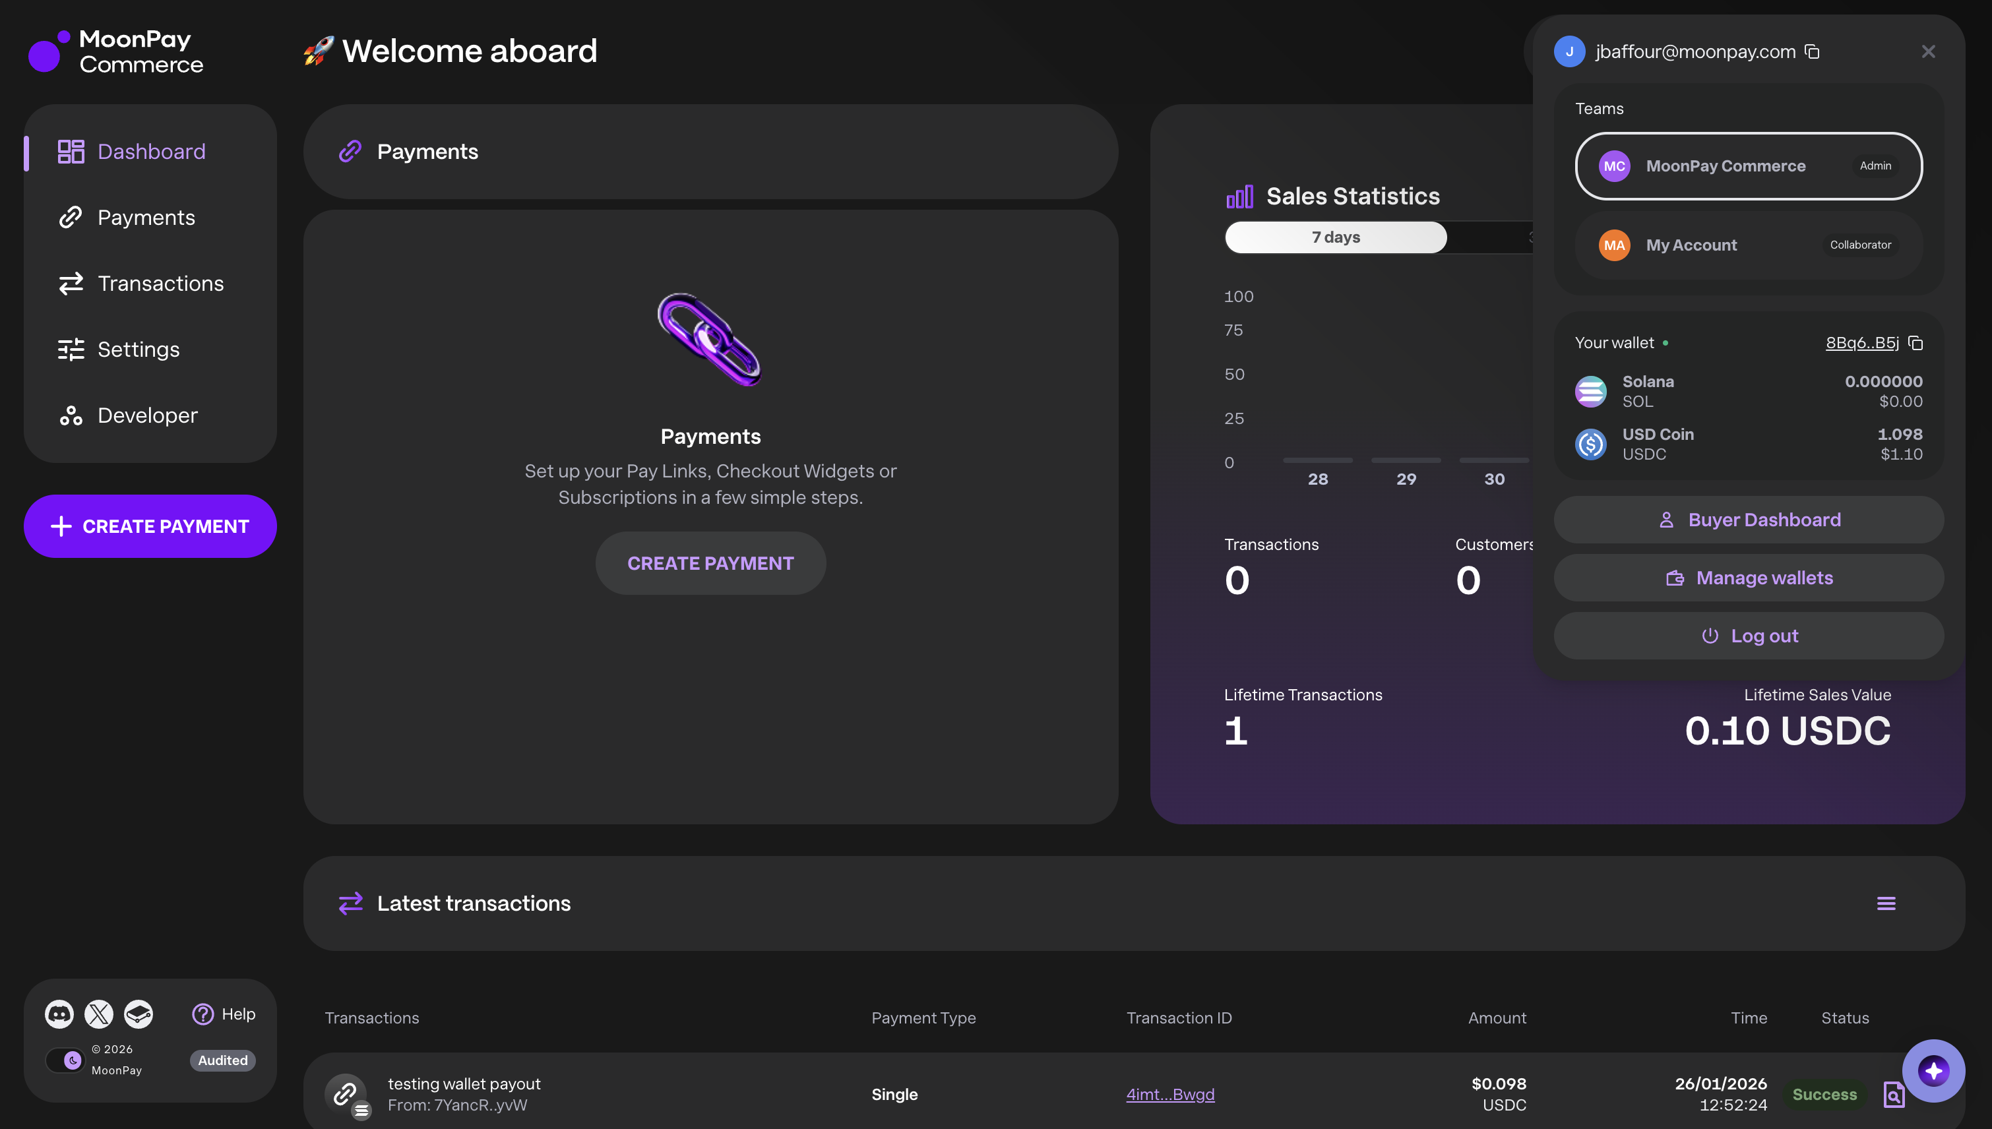1992x1129 pixels.
Task: Select the MoonPay Commerce Admin team
Action: [1748, 166]
